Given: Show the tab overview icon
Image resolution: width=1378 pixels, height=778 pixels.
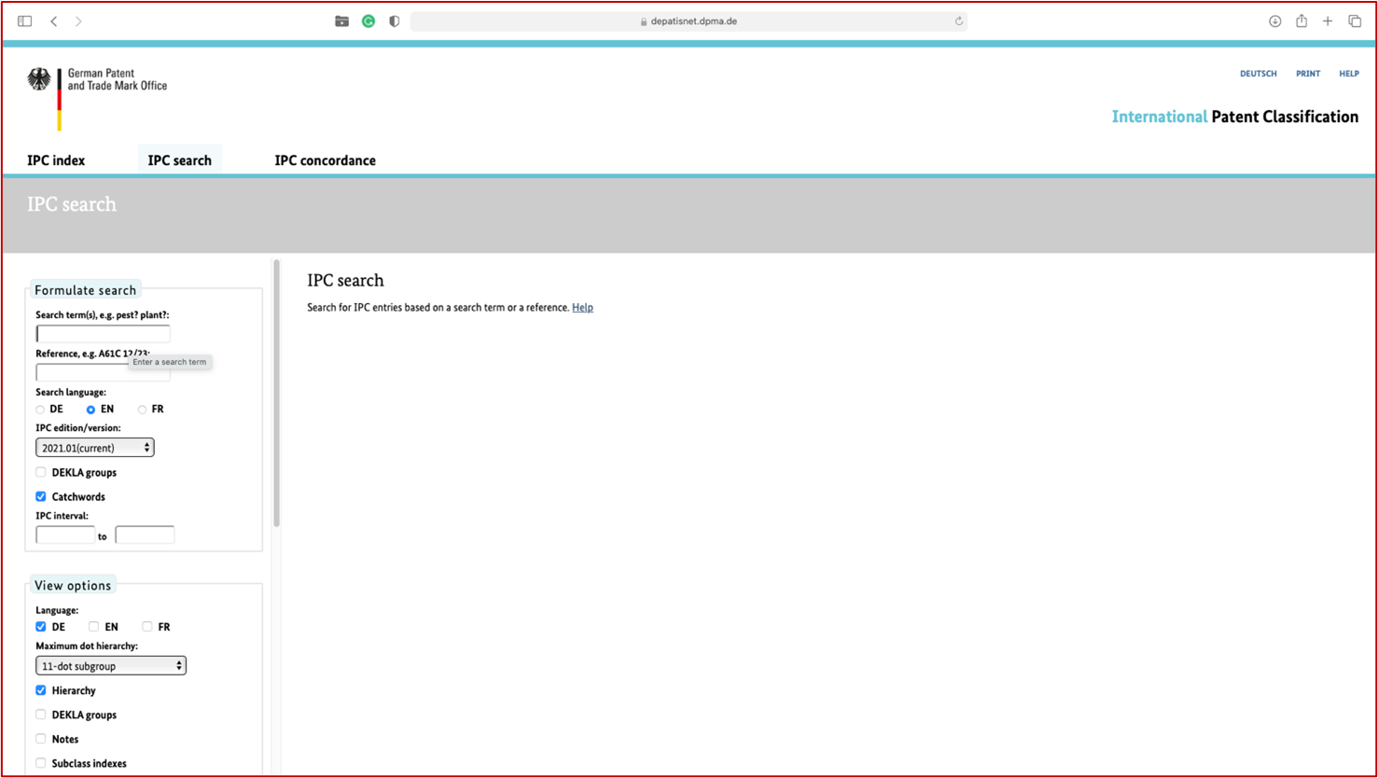Looking at the screenshot, I should coord(1355,21).
